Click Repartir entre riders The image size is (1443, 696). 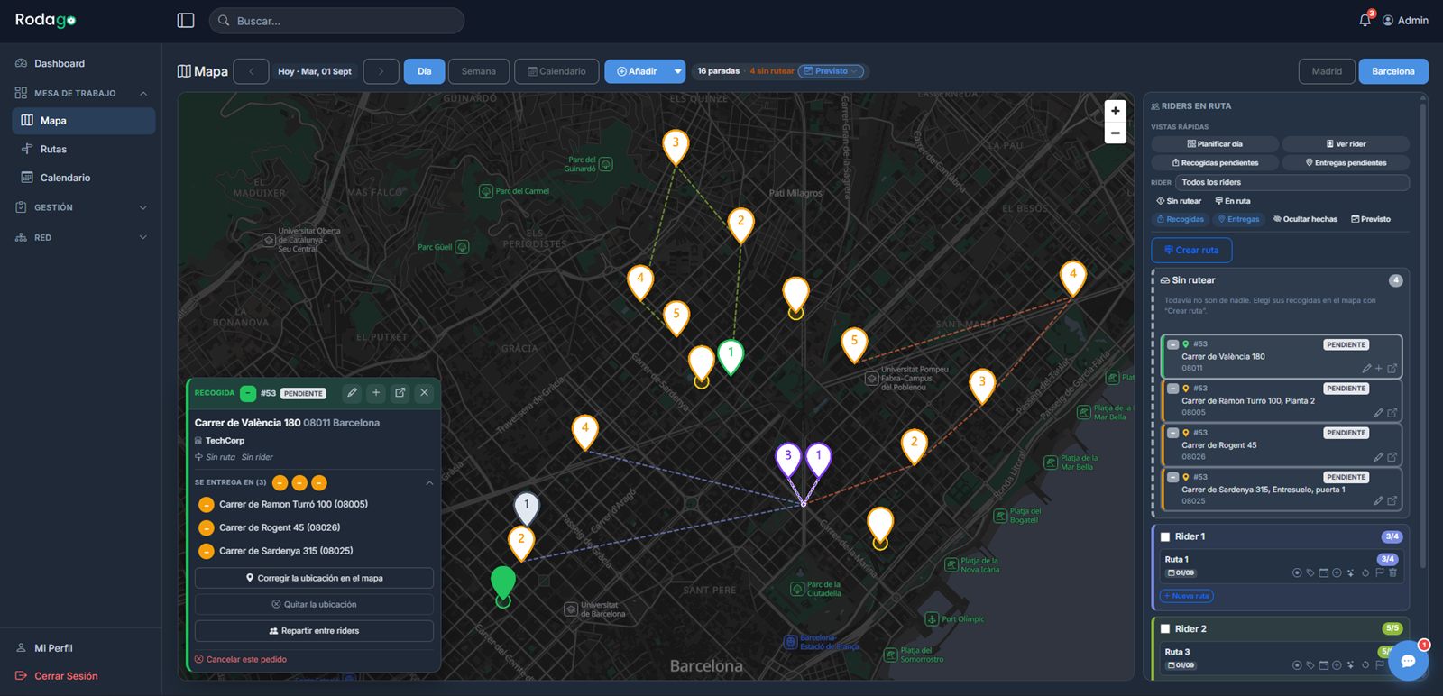tap(314, 631)
